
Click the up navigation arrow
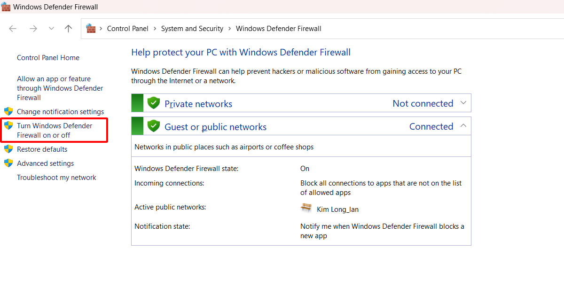[x=68, y=28]
